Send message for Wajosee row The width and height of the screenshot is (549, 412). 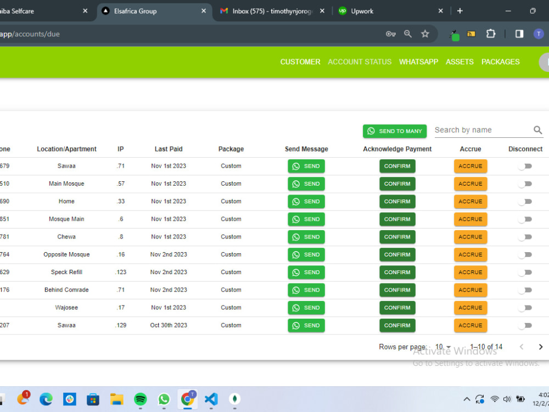point(306,308)
